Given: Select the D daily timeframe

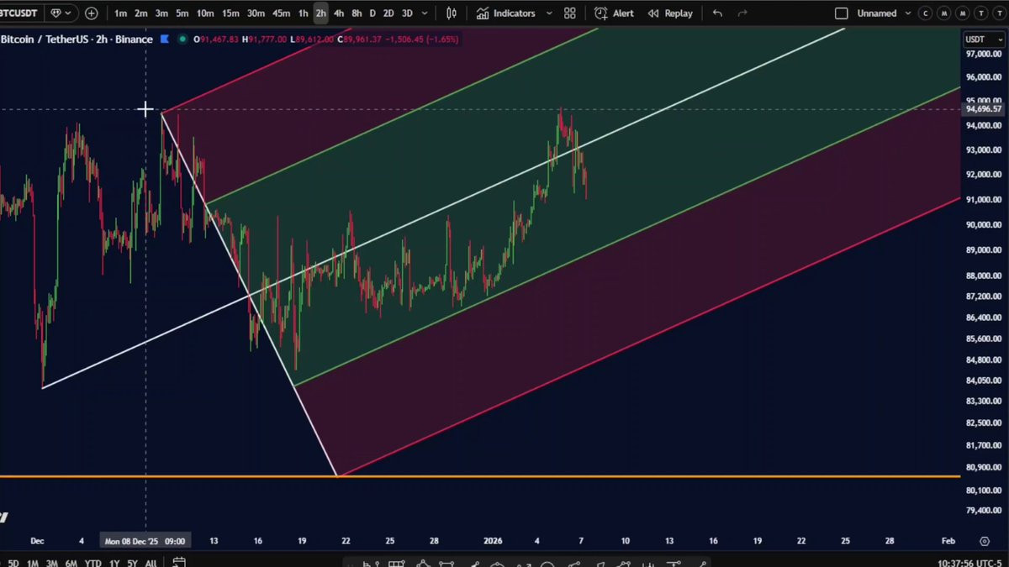Looking at the screenshot, I should tap(372, 13).
